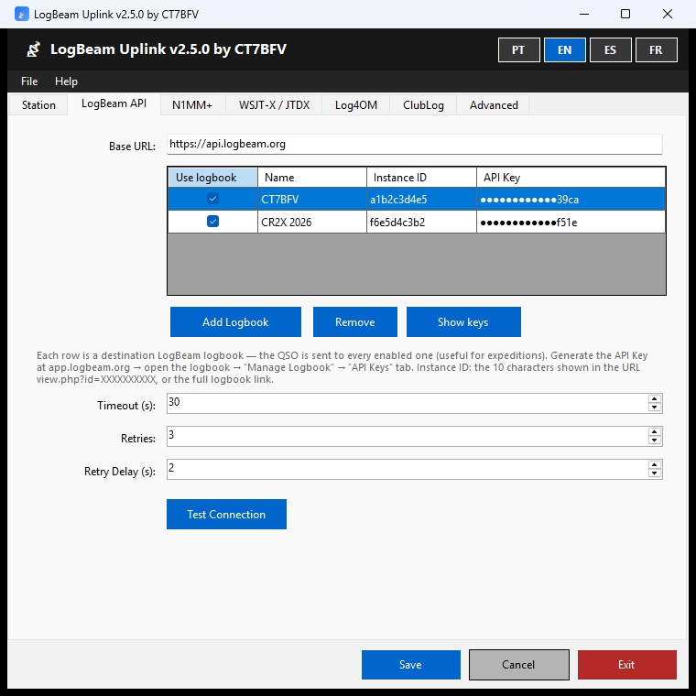The height and width of the screenshot is (696, 696).
Task: Increase Timeout with the up arrow
Action: pyautogui.click(x=654, y=399)
